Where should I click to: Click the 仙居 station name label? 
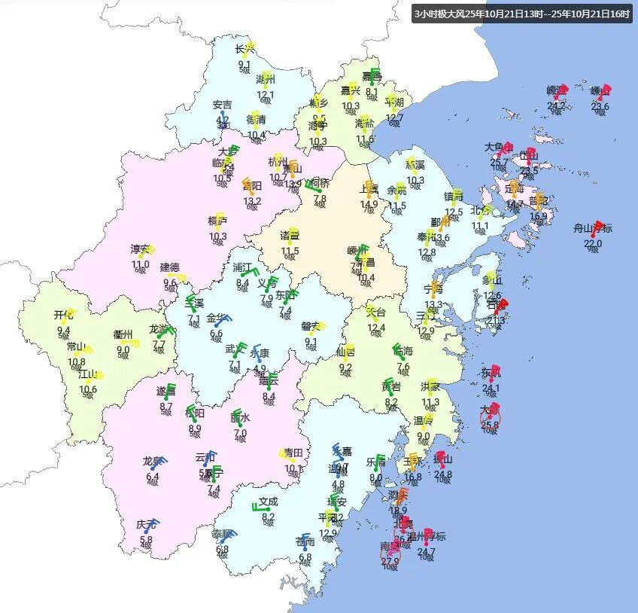pyautogui.click(x=345, y=352)
